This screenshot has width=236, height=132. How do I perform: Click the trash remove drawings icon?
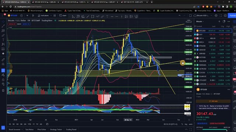(x=3, y=91)
